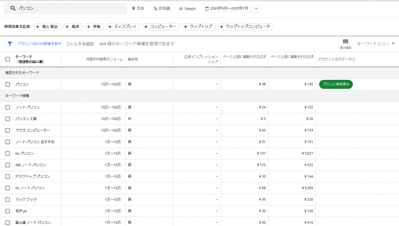The height and width of the screenshot is (226, 399).
Task: Click フィルタを追加 to add filter
Action: (80, 44)
